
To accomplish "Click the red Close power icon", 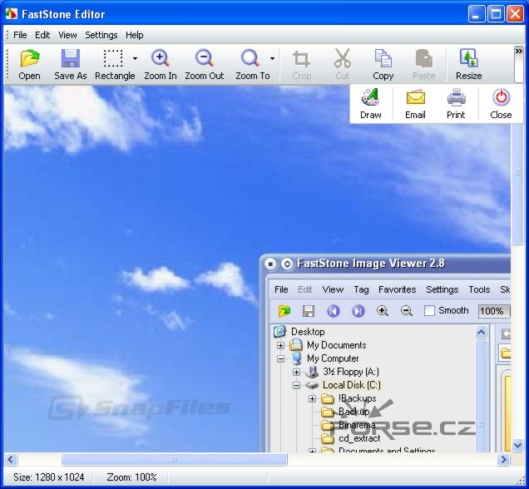I will click(501, 97).
